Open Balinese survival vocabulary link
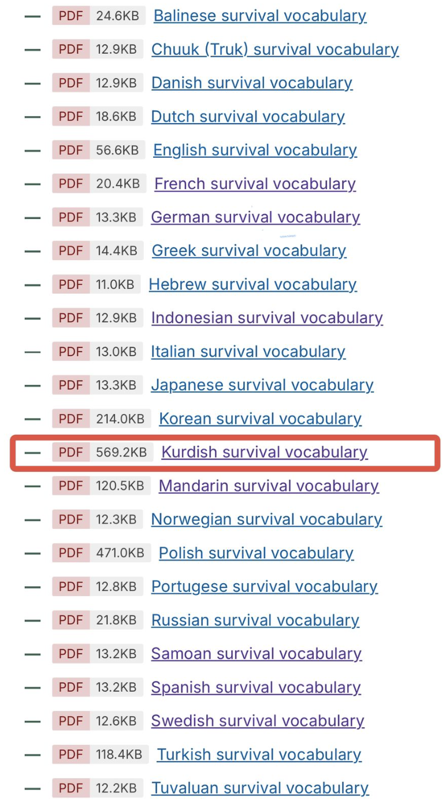Screen dimensions: 446x800 click(x=259, y=16)
